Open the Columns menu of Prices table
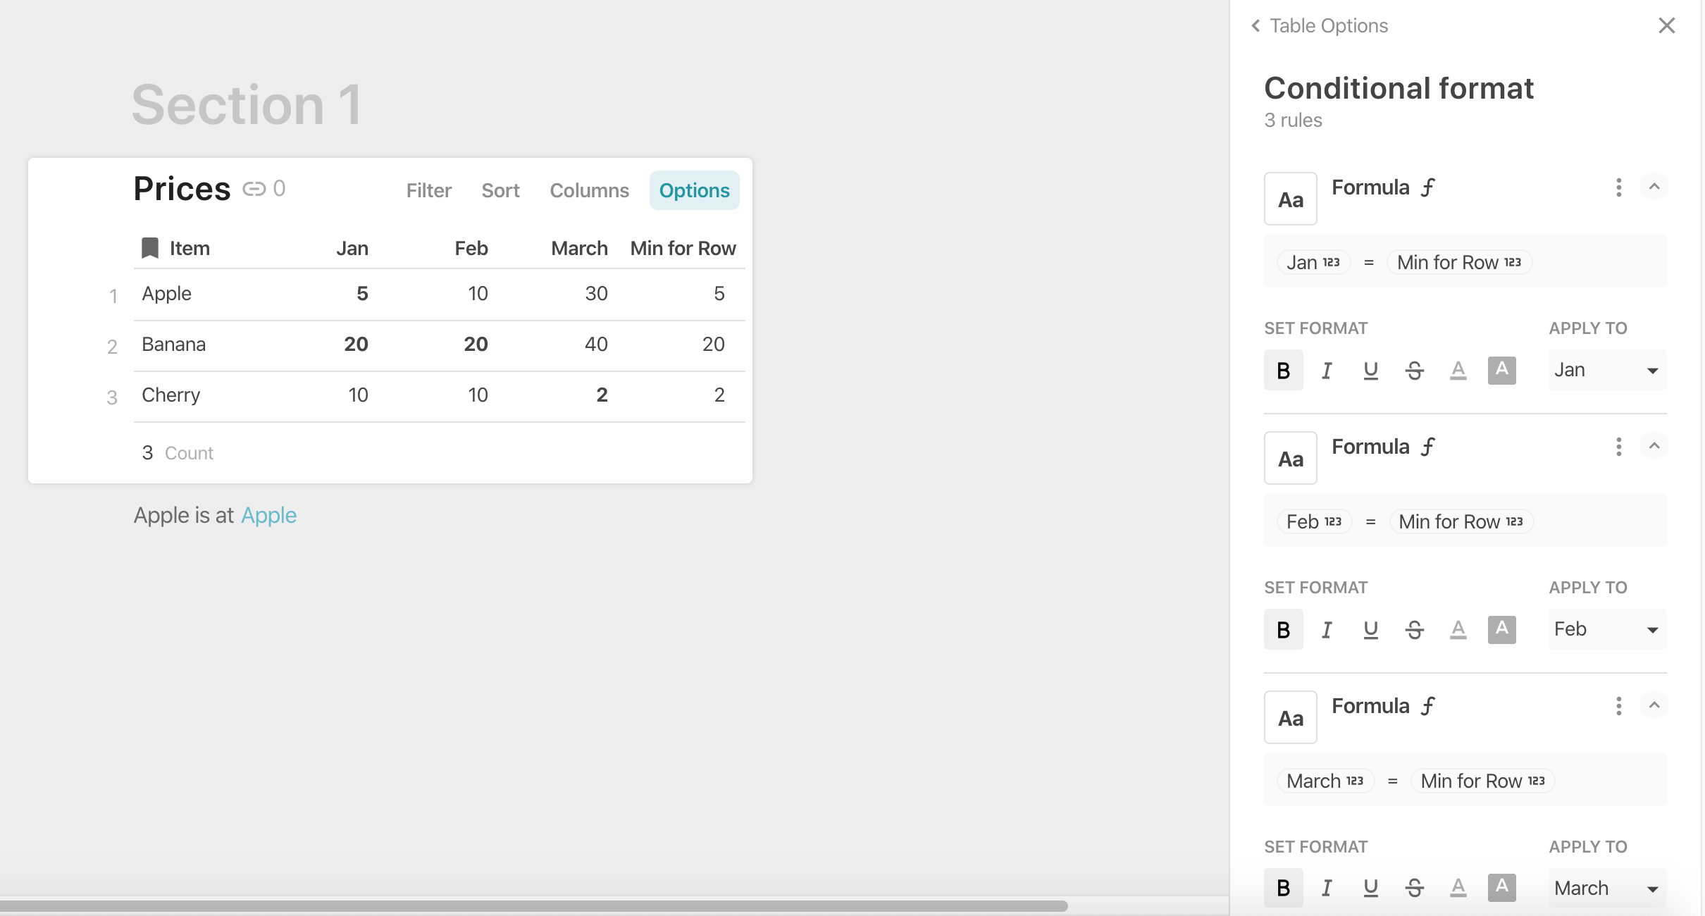The height and width of the screenshot is (916, 1705). (589, 190)
